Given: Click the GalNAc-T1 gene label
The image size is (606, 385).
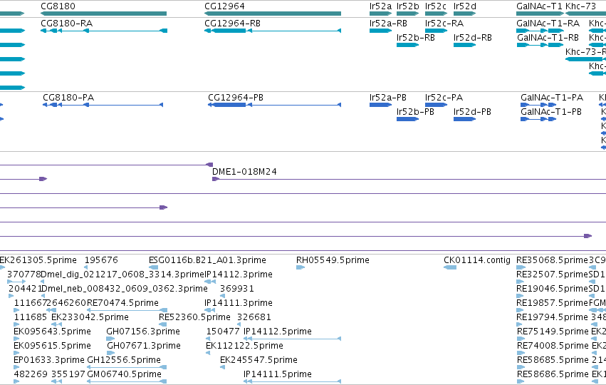Looking at the screenshot, I should tap(539, 6).
